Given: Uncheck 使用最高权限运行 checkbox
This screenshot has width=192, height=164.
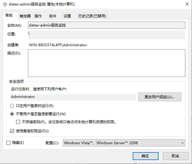Looking at the screenshot, I should coord(12,131).
